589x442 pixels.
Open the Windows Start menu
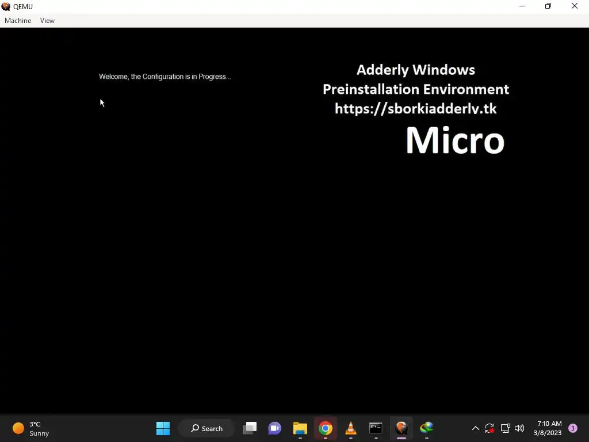click(x=163, y=428)
